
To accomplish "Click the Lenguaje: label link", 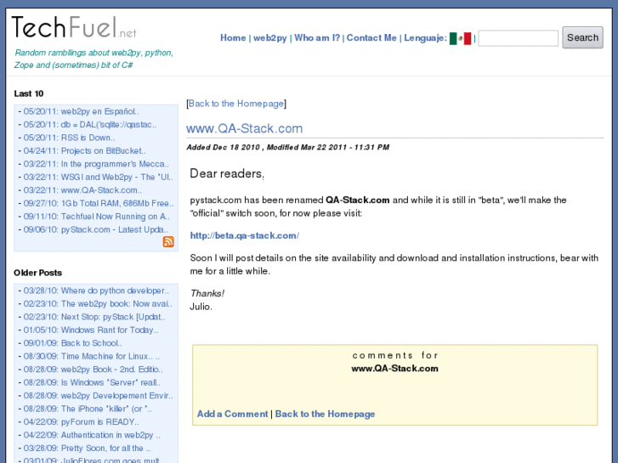I will [425, 38].
